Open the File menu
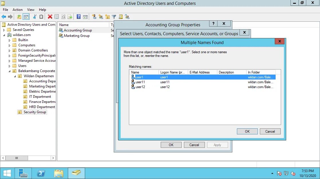Image resolution: width=320 pixels, height=179 pixels. click(5, 9)
